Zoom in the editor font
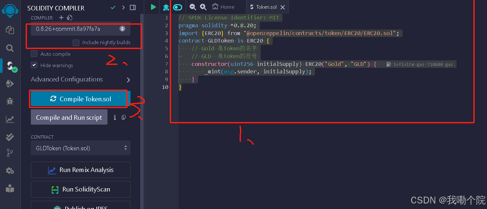 pos(203,7)
